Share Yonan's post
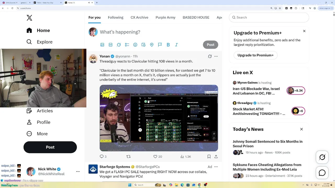 [x=216, y=156]
